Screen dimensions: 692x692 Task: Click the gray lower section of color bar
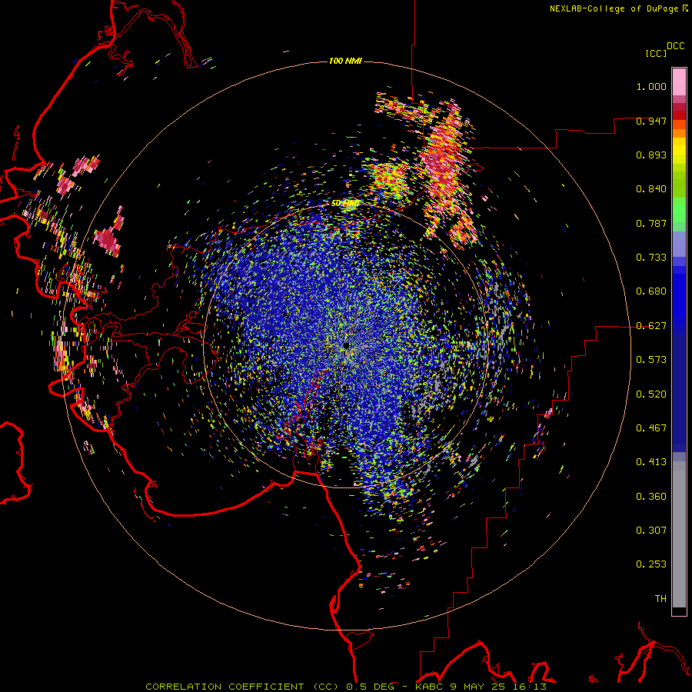pos(679,534)
